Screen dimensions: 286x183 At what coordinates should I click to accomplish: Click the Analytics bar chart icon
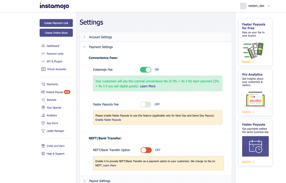pos(43,115)
